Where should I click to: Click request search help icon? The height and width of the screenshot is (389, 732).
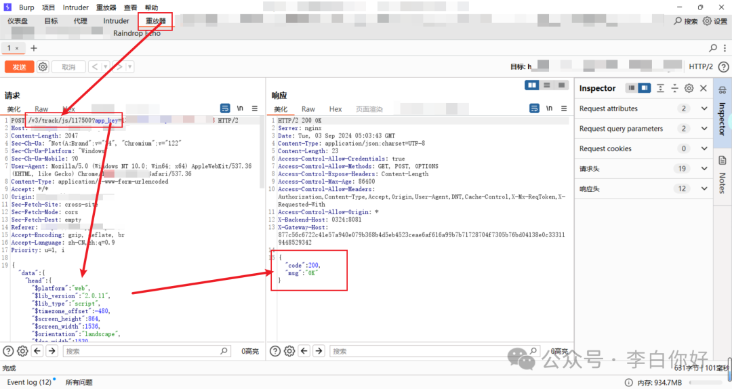point(8,350)
